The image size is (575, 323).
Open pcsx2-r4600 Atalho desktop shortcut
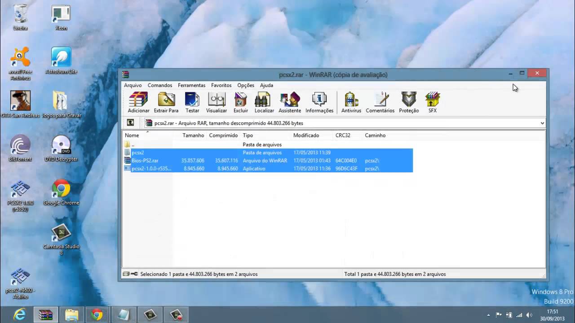[x=20, y=284]
